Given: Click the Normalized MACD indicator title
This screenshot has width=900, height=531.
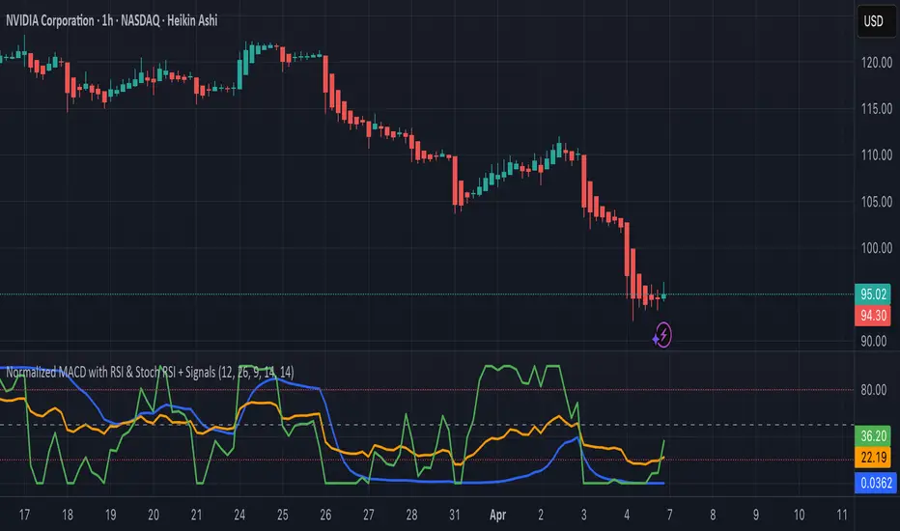Looking at the screenshot, I should click(150, 372).
